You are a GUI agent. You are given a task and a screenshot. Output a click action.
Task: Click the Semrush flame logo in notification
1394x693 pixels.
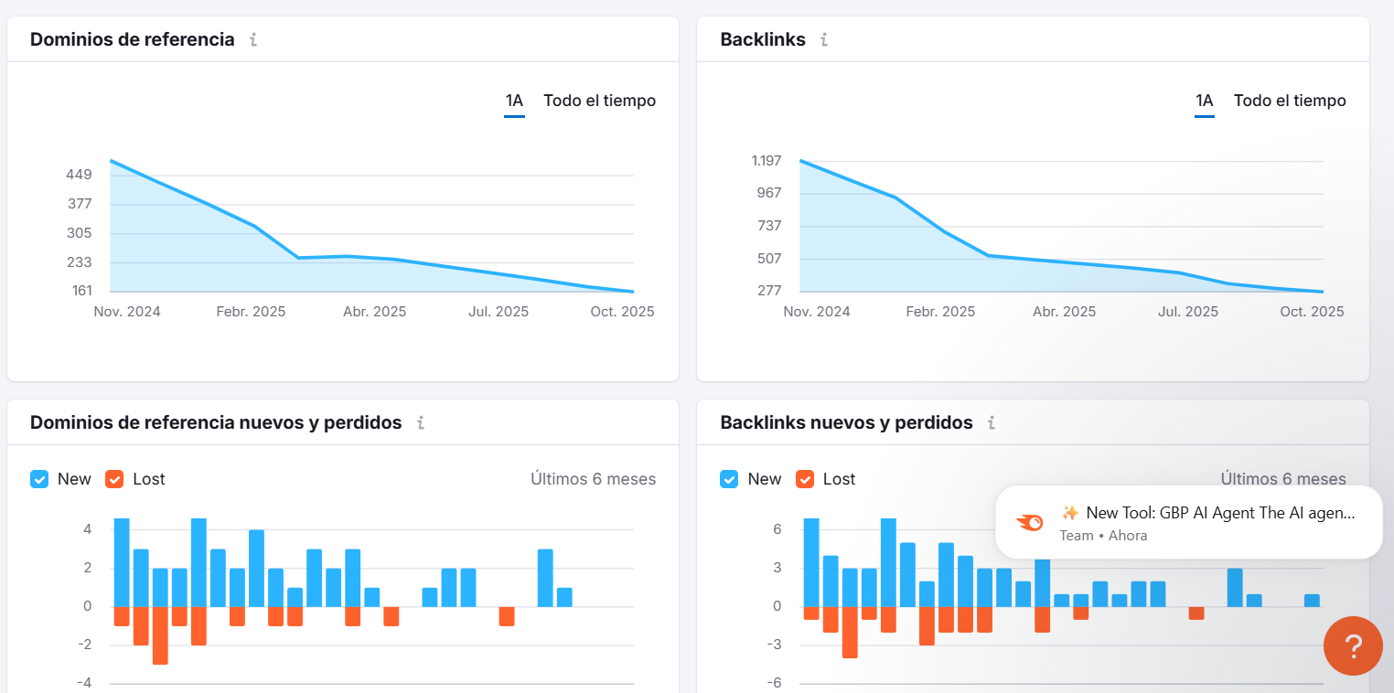(1030, 522)
